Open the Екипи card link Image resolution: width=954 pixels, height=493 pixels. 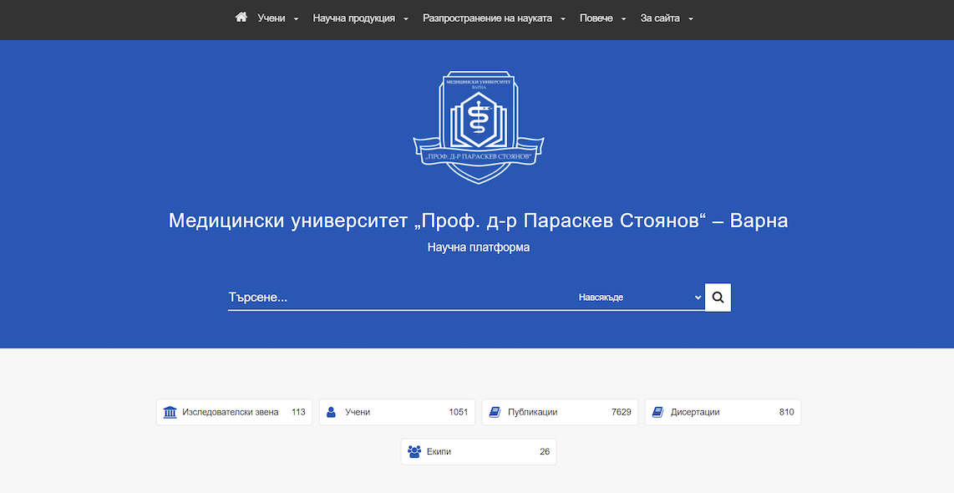pyautogui.click(x=479, y=451)
